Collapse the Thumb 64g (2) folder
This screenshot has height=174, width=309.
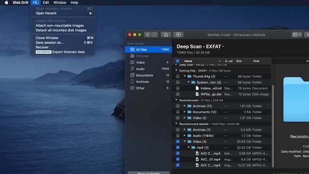tap(184, 76)
